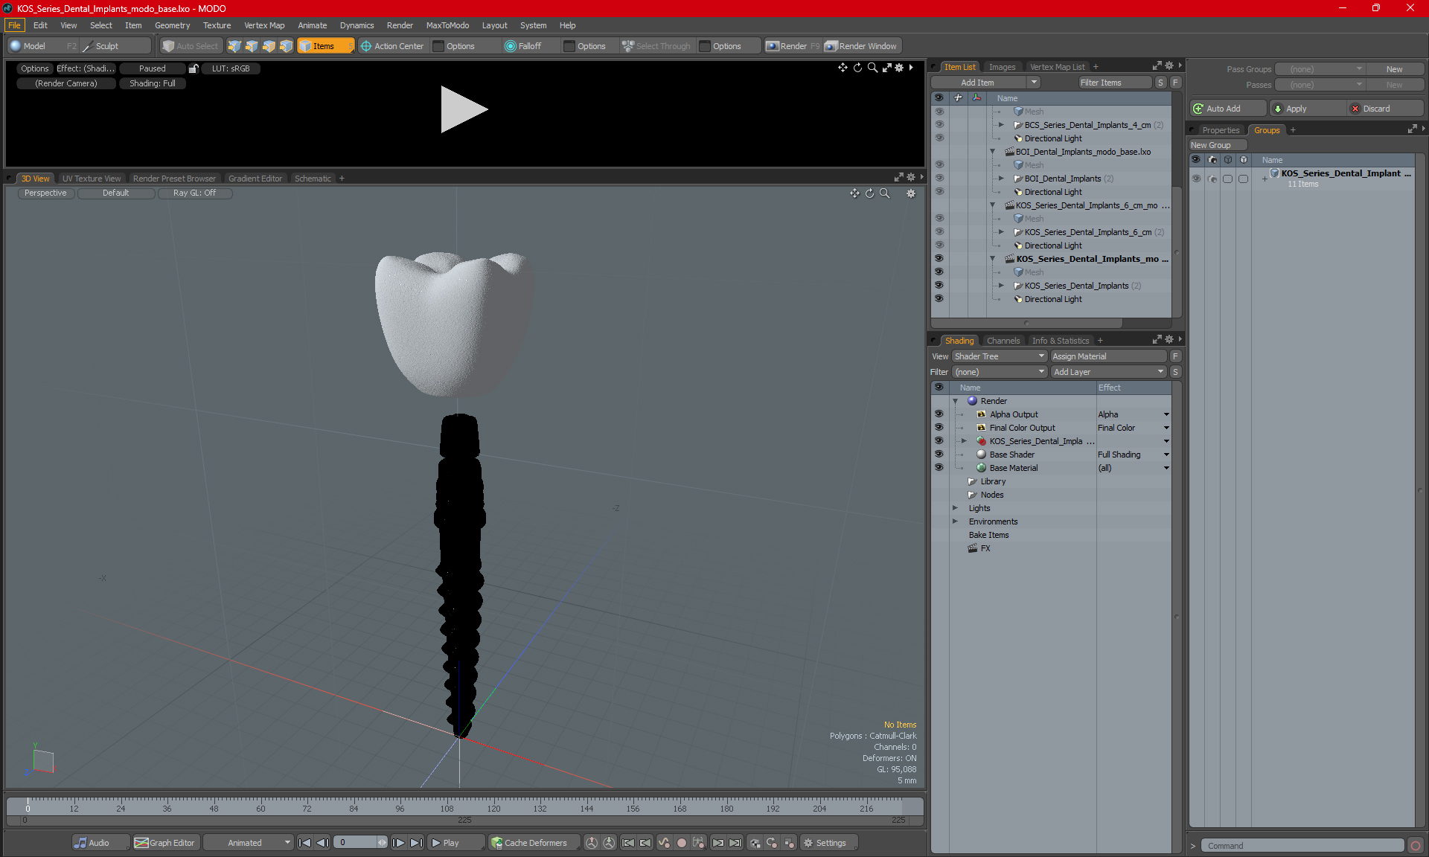Open the MaxToModo menu
The width and height of the screenshot is (1429, 857).
tap(447, 25)
